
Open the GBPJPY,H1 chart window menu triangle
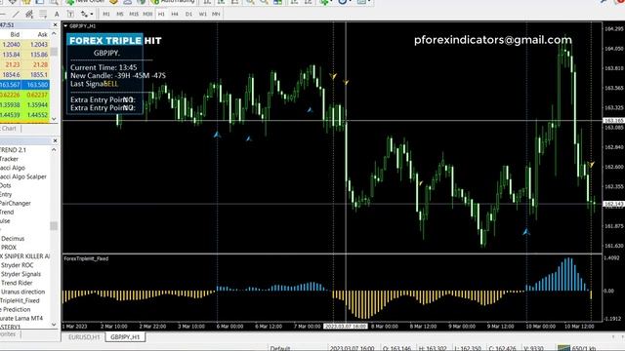[x=65, y=26]
